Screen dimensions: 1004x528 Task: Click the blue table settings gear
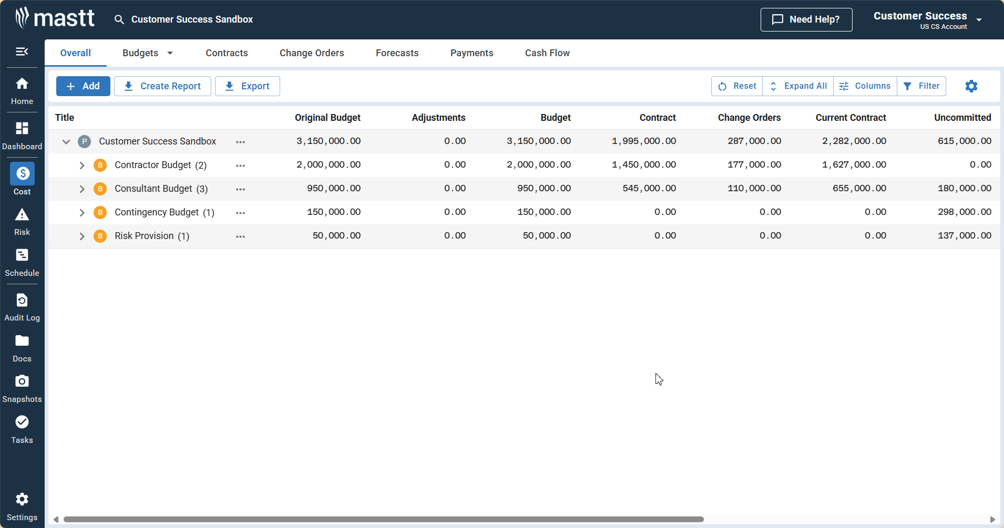pos(971,86)
